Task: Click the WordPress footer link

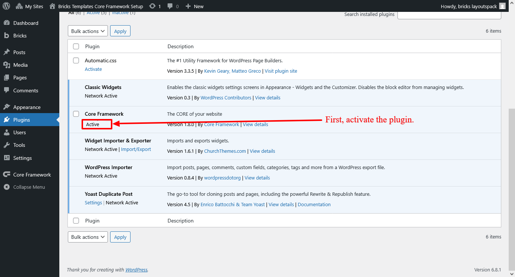Action: pyautogui.click(x=136, y=270)
